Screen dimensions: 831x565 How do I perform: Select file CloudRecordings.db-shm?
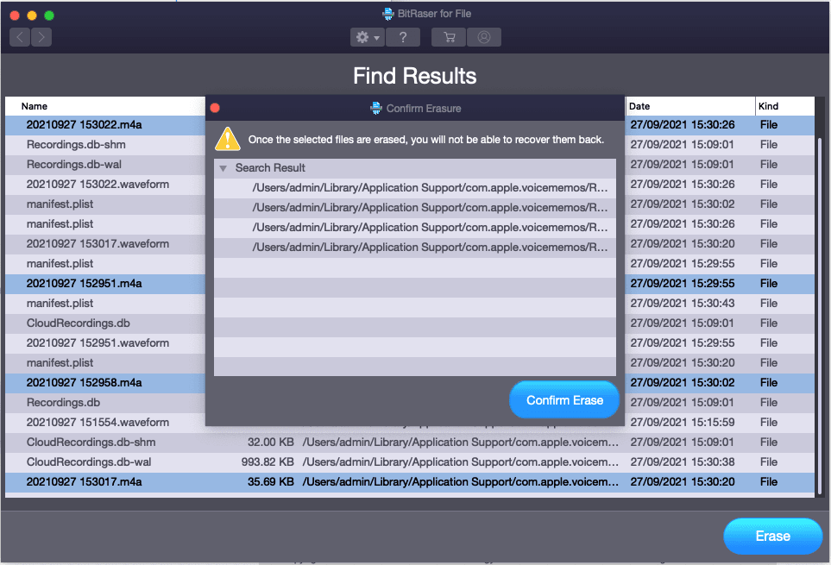click(91, 443)
